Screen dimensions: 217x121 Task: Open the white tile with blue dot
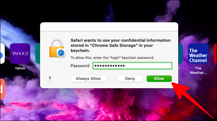[2, 53]
